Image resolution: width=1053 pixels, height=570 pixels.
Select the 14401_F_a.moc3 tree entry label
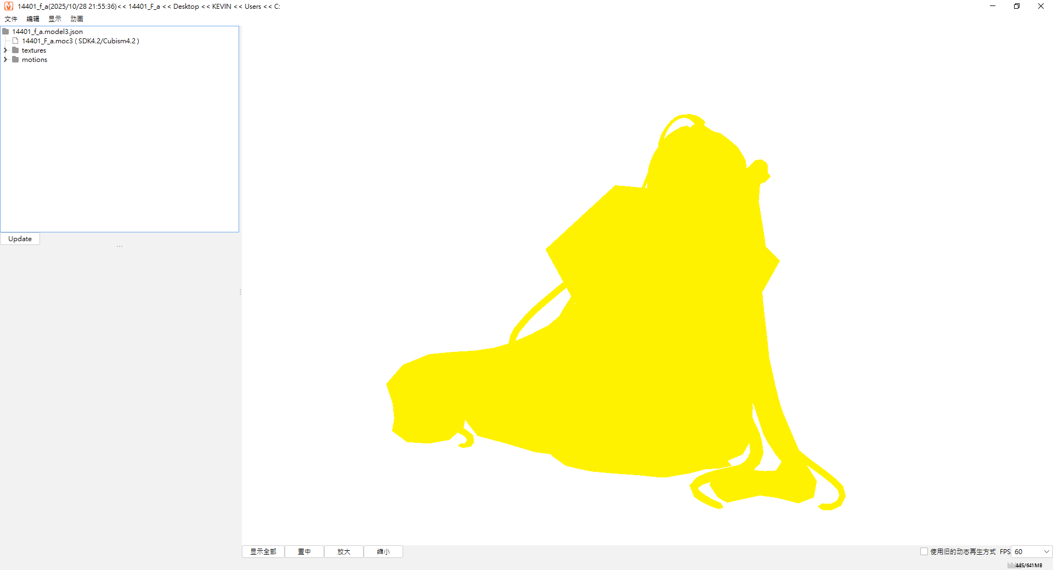coord(81,41)
